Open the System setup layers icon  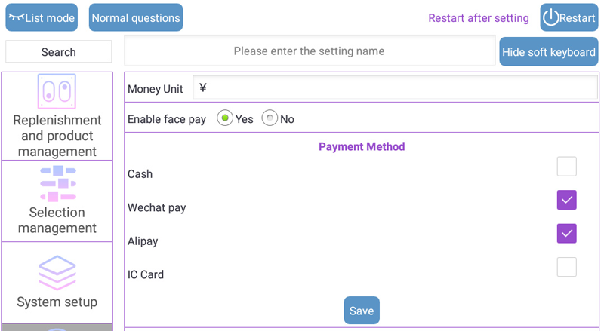pyautogui.click(x=57, y=273)
